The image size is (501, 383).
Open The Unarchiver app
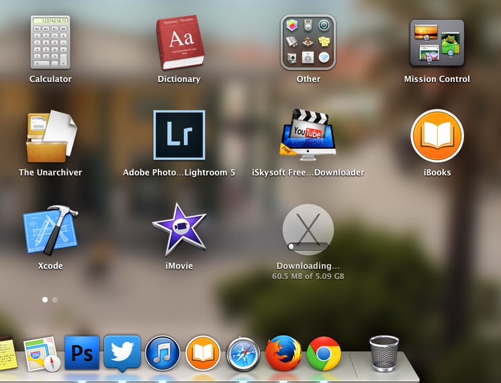click(52, 136)
